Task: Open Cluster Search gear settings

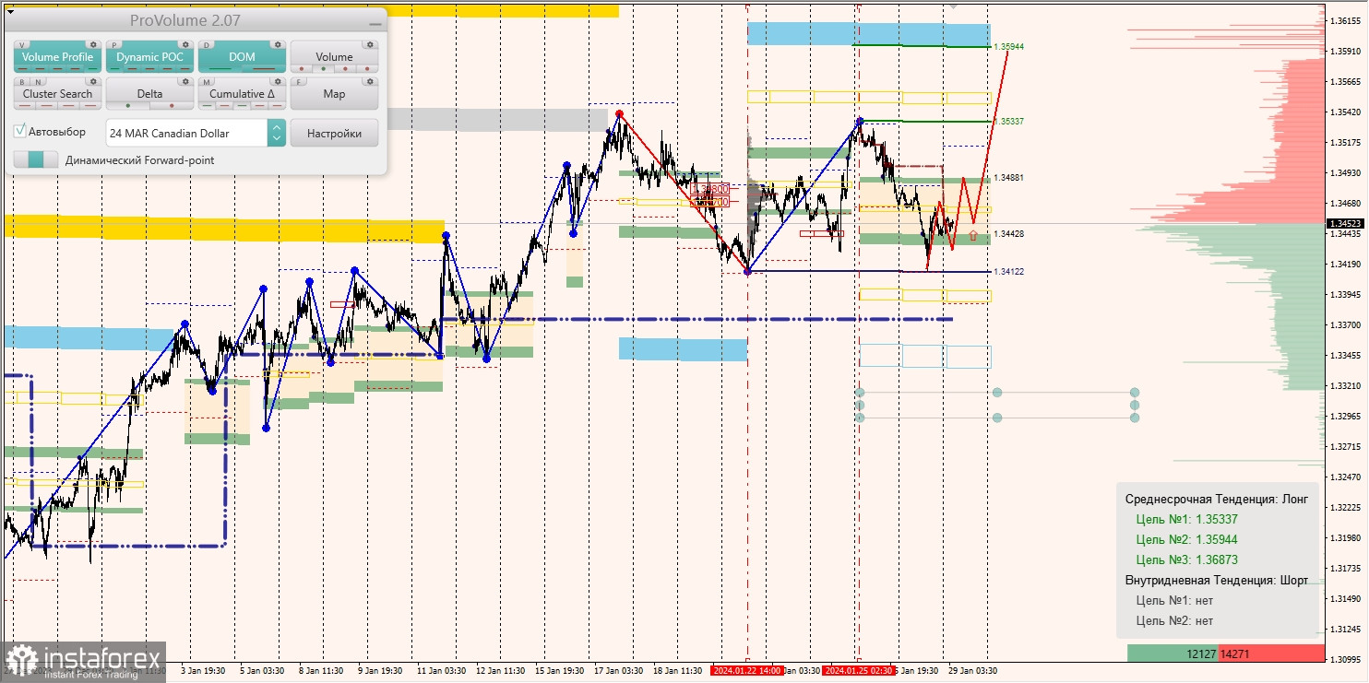Action: pyautogui.click(x=92, y=81)
